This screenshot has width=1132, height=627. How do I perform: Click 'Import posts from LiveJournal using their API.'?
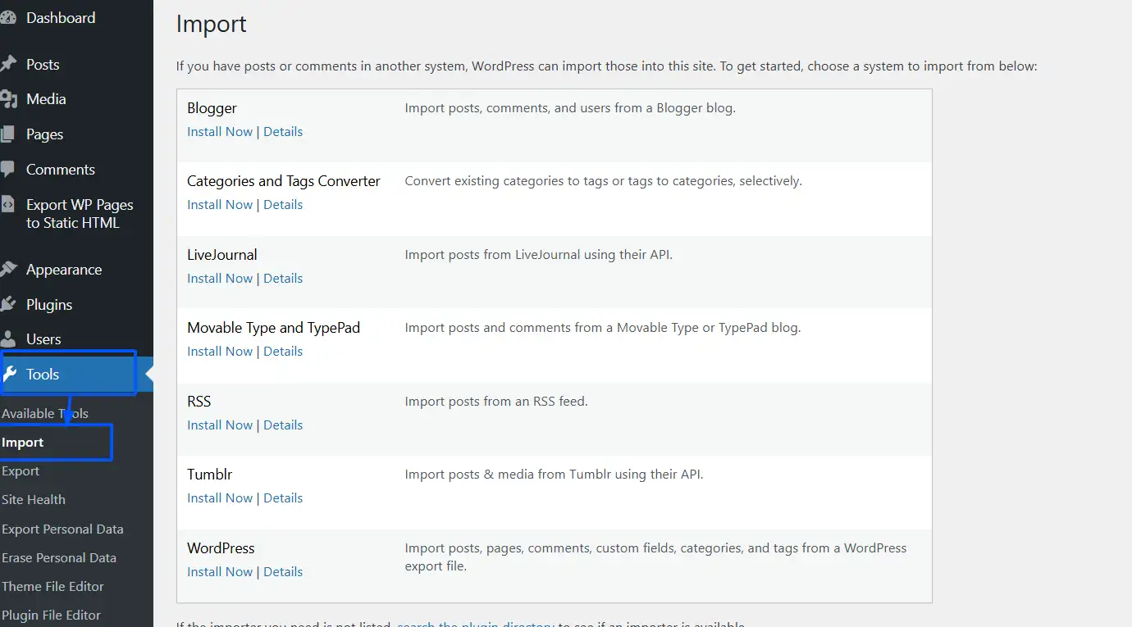pyautogui.click(x=539, y=255)
